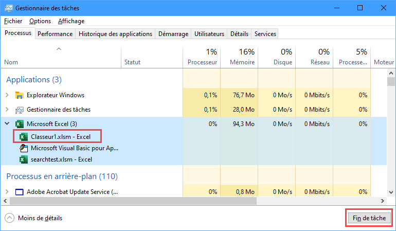Click the 94,3 Mo memory value

tap(243, 124)
